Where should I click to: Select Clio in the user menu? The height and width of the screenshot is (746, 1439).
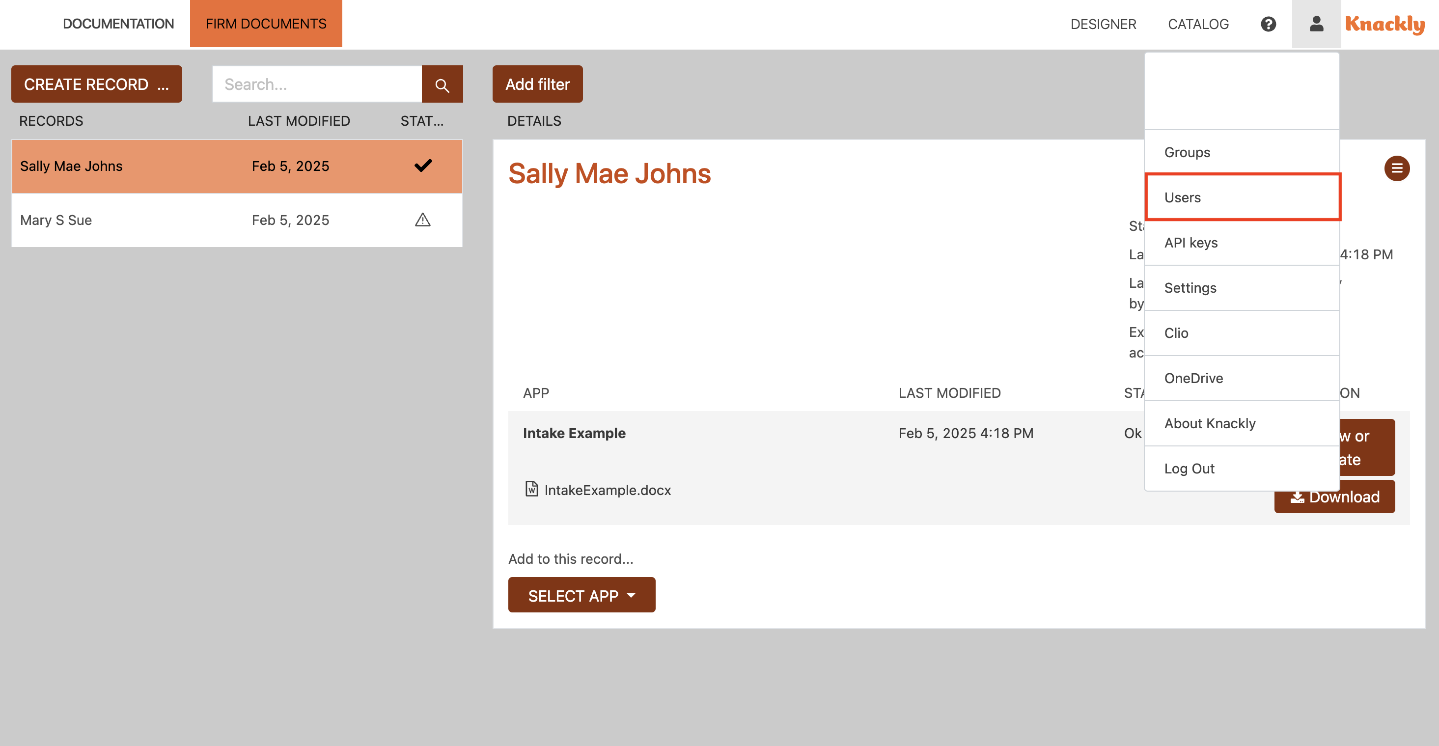click(1242, 333)
